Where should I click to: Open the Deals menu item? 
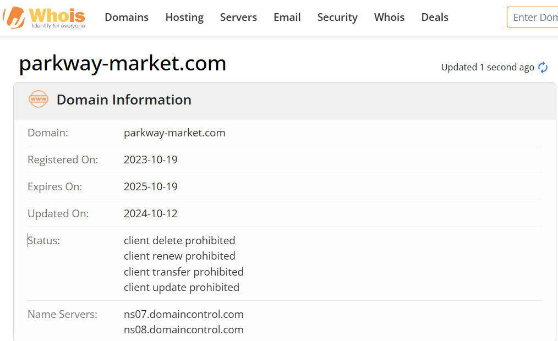[435, 17]
